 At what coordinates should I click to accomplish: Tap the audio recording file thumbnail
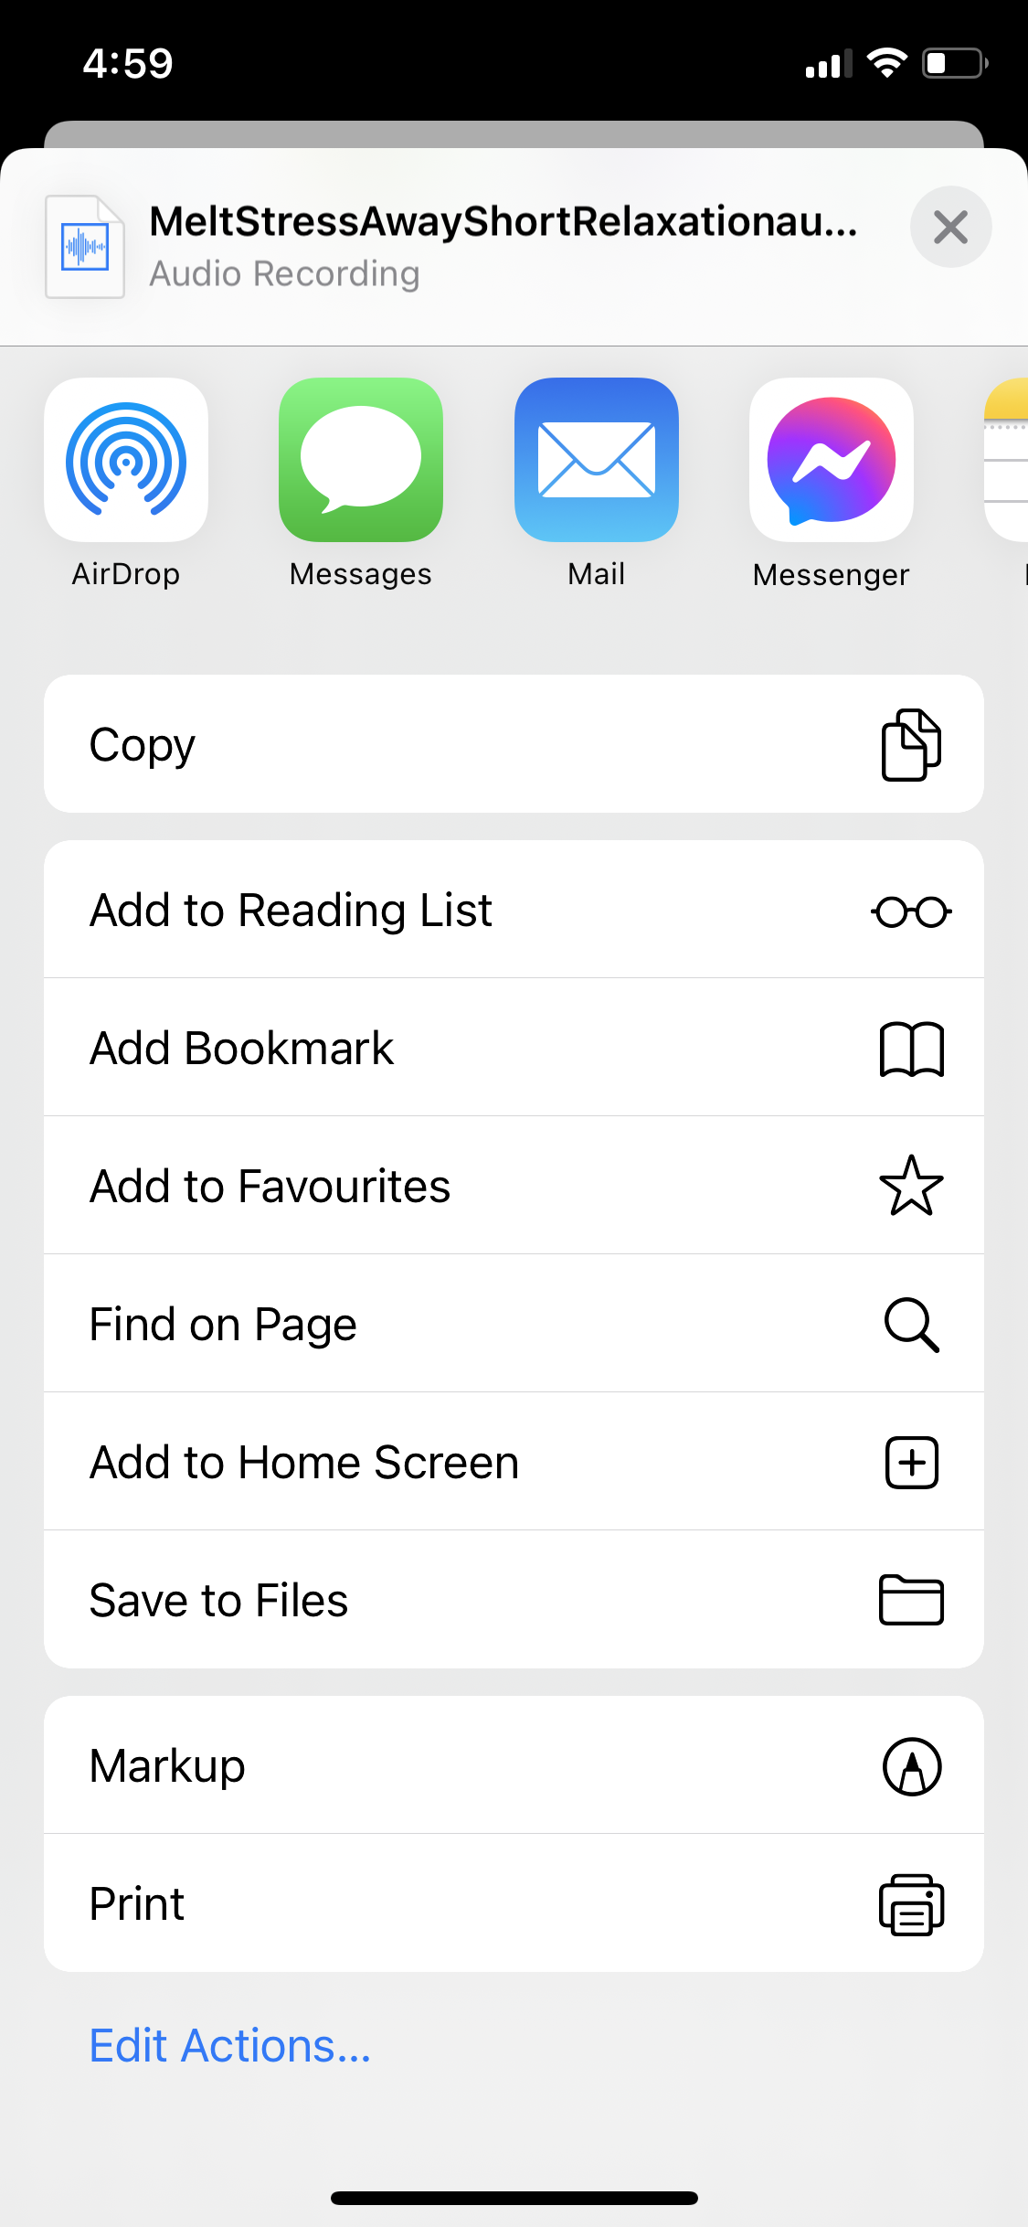(85, 247)
